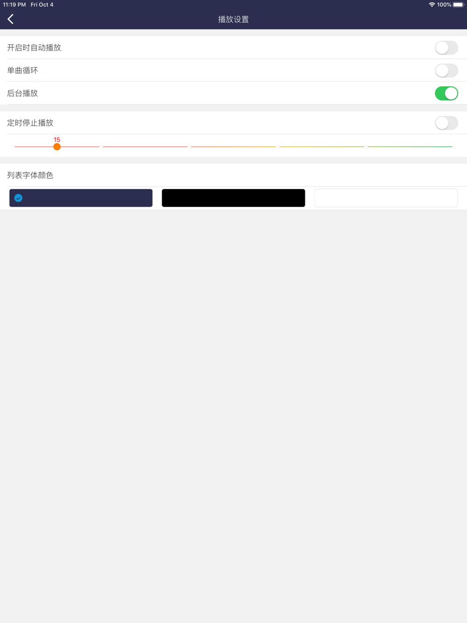Turn on 单曲循环 toggle

click(446, 71)
